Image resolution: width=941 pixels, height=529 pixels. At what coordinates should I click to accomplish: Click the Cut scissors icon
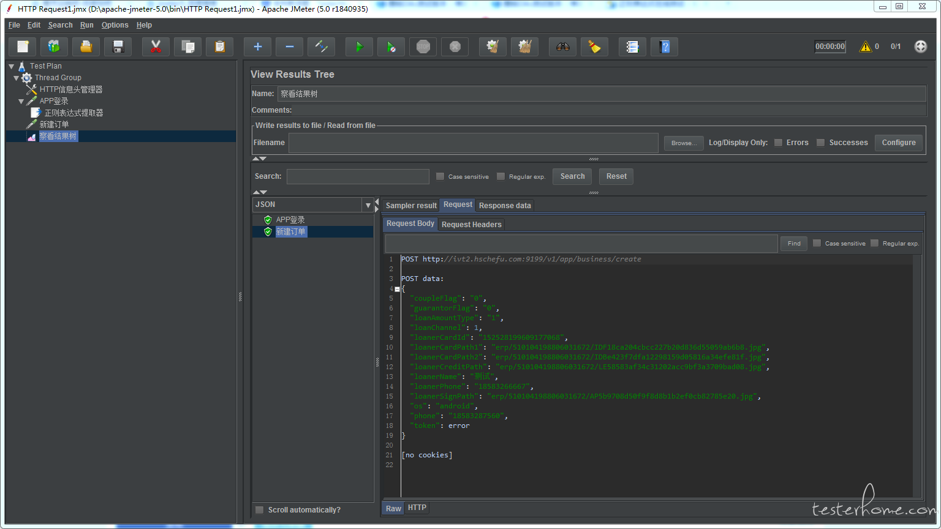(156, 47)
